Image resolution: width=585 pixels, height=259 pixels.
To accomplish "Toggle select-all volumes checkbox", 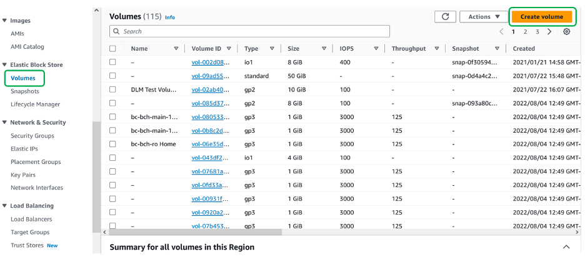I will 112,49.
